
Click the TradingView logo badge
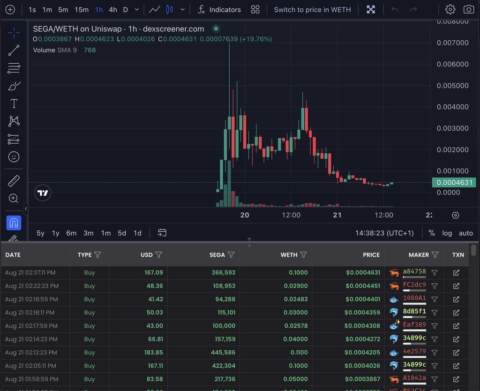click(43, 193)
